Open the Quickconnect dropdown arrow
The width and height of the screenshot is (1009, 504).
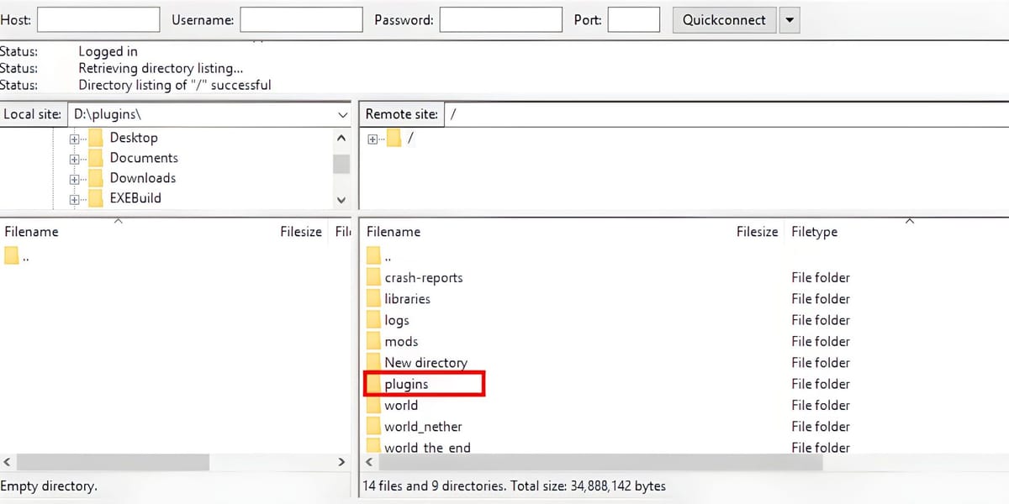[x=788, y=19]
